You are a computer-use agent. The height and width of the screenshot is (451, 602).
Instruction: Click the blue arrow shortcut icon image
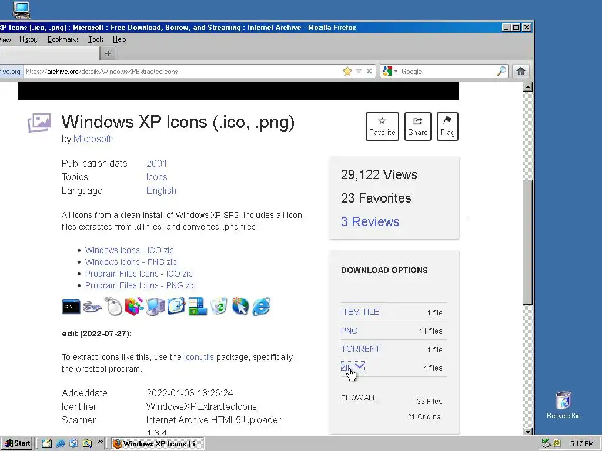(x=176, y=307)
